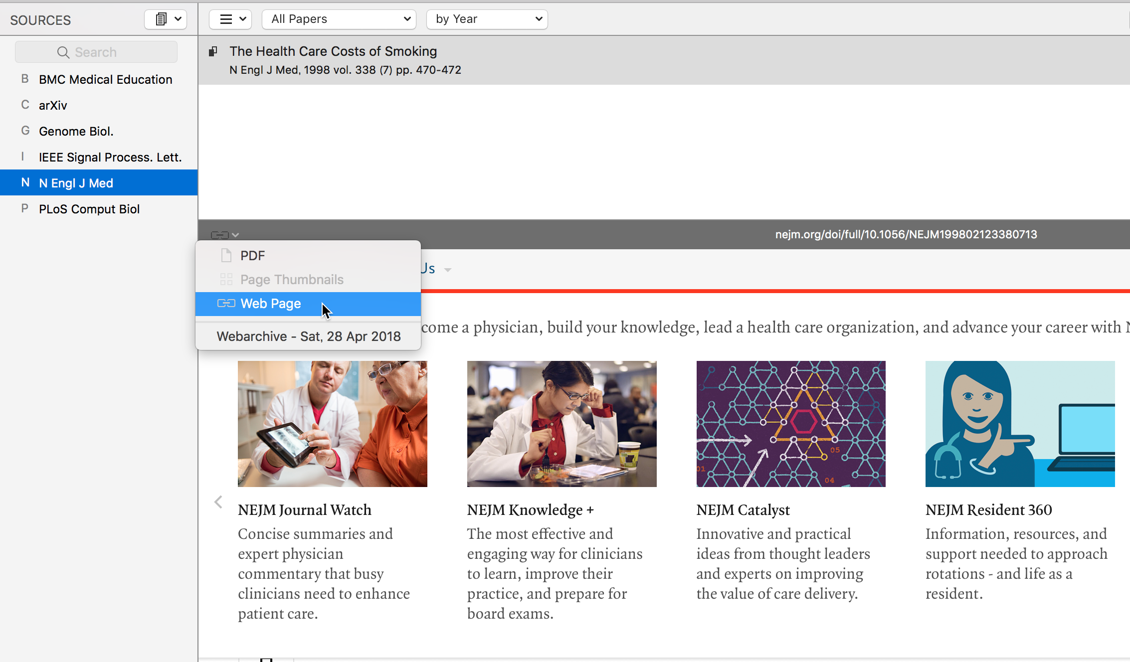Viewport: 1130px width, 662px height.
Task: Open the by Year sort dropdown
Action: (x=487, y=19)
